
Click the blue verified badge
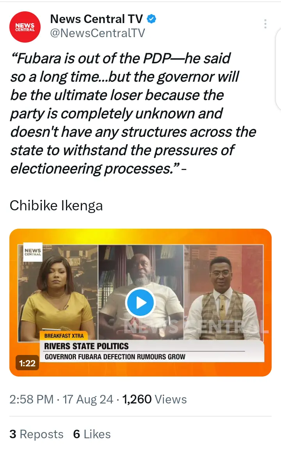tap(151, 19)
